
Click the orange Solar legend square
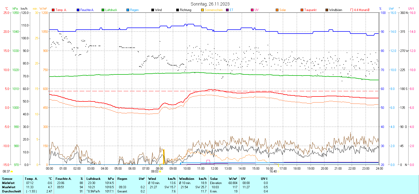pyautogui.click(x=277, y=10)
